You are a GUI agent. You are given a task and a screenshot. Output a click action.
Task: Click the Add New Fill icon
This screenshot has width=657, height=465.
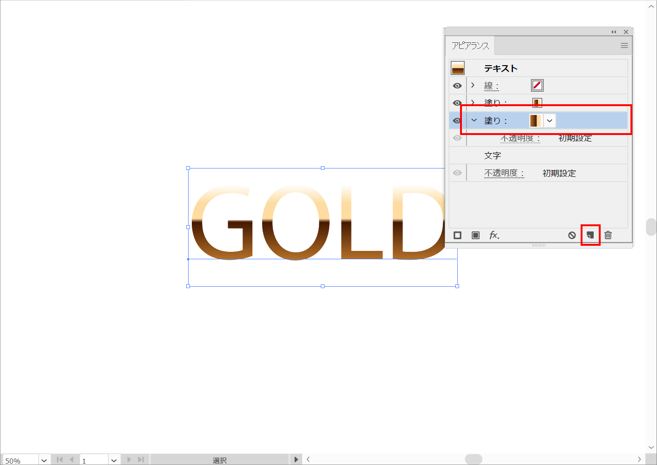click(x=475, y=236)
